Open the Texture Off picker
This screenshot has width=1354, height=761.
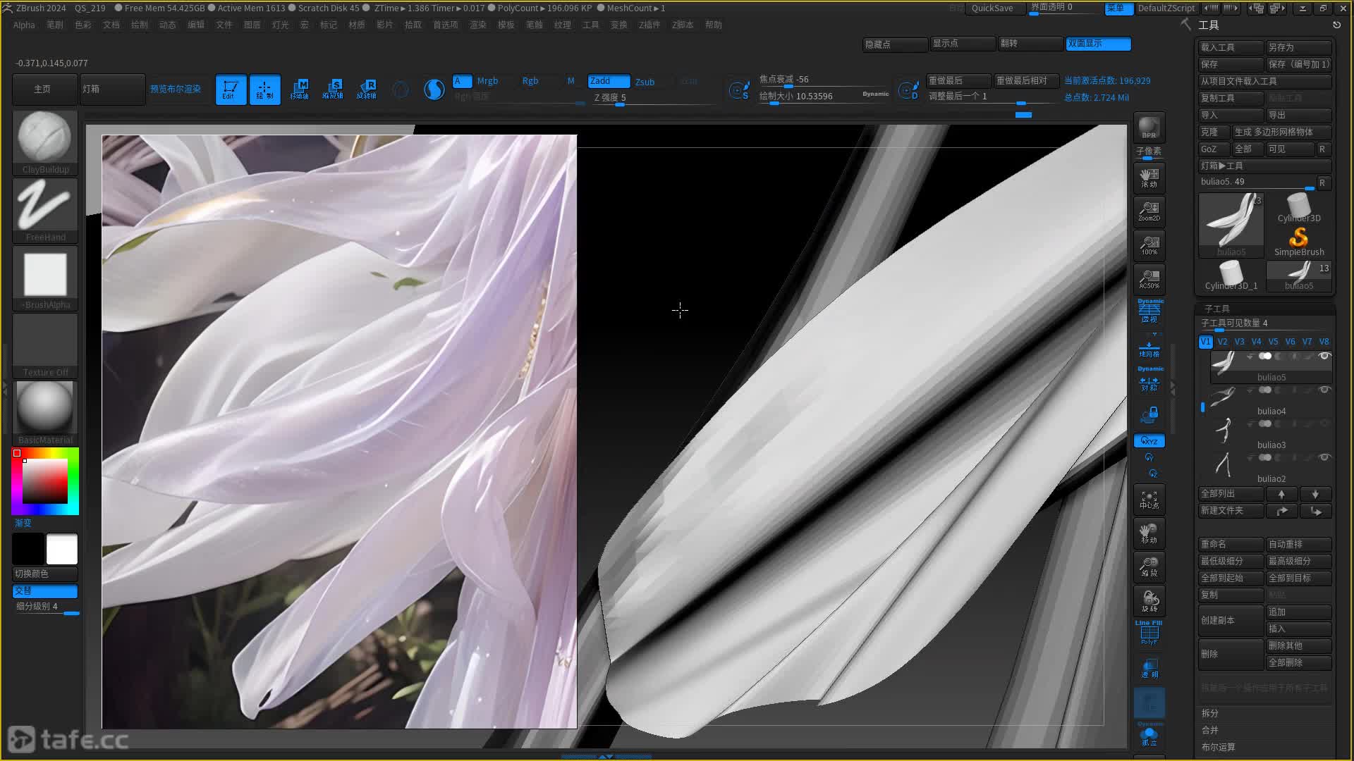pyautogui.click(x=45, y=346)
